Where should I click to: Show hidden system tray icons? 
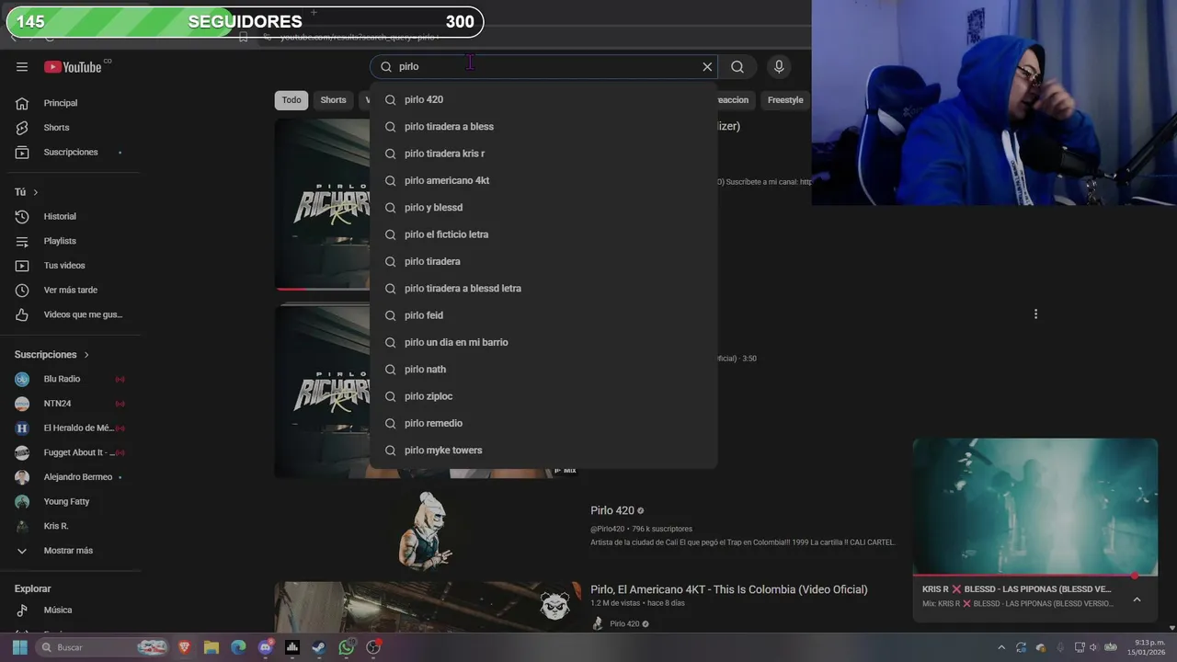[x=1001, y=647]
